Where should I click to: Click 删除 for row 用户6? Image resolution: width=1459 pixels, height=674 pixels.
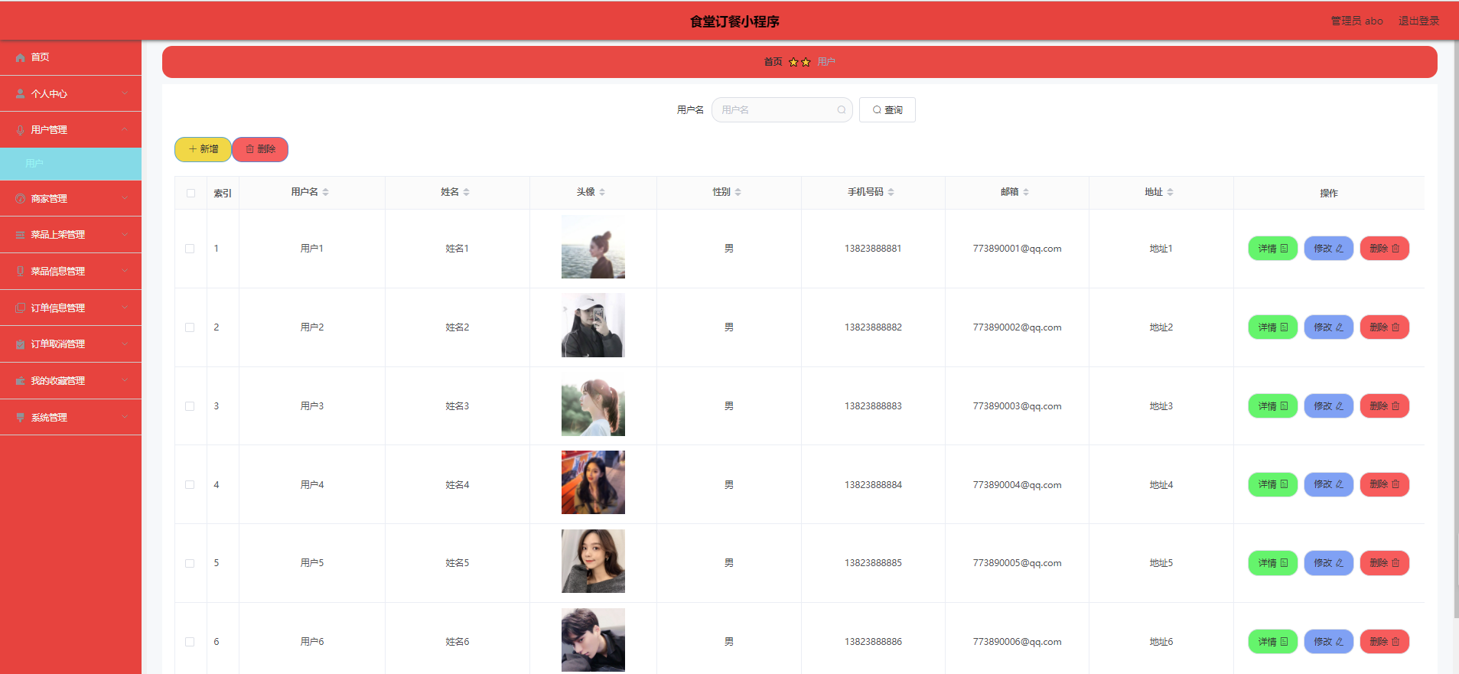coord(1385,642)
